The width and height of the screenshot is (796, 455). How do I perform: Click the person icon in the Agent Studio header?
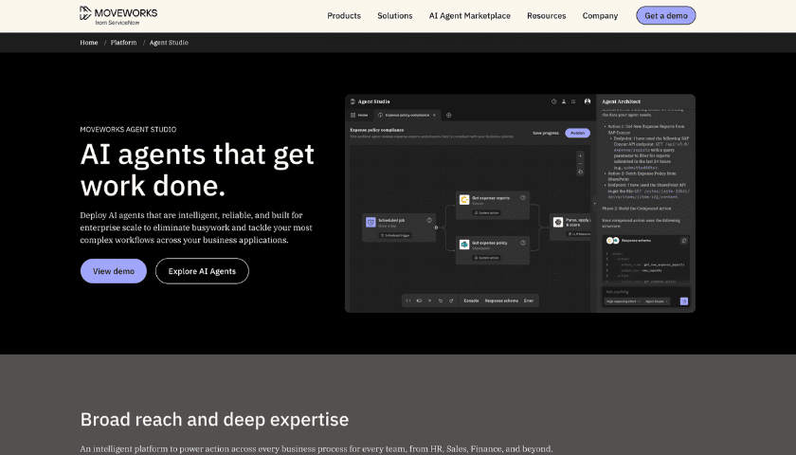click(x=564, y=101)
